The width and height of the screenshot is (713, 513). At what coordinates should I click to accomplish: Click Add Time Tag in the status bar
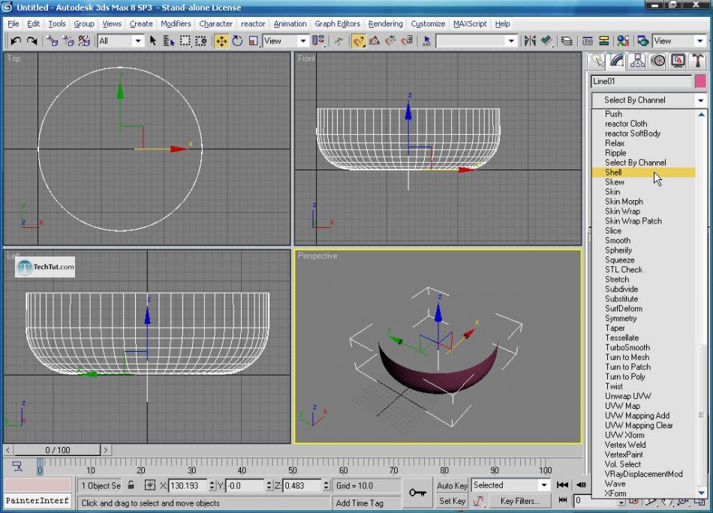[x=360, y=503]
